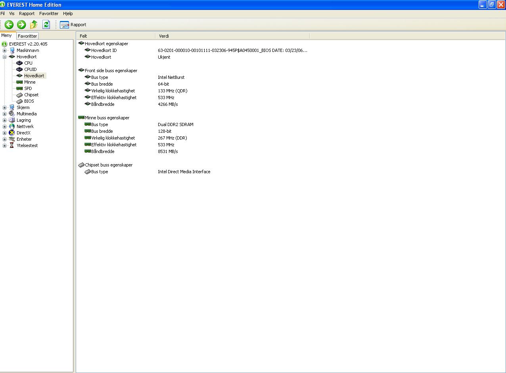Screen dimensions: 506x373
Task: Click the CPU chip icon in tree
Action: click(x=19, y=63)
